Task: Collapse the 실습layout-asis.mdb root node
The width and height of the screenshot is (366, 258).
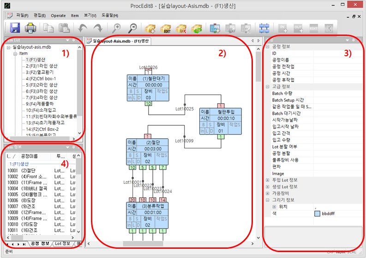Action: point(8,47)
